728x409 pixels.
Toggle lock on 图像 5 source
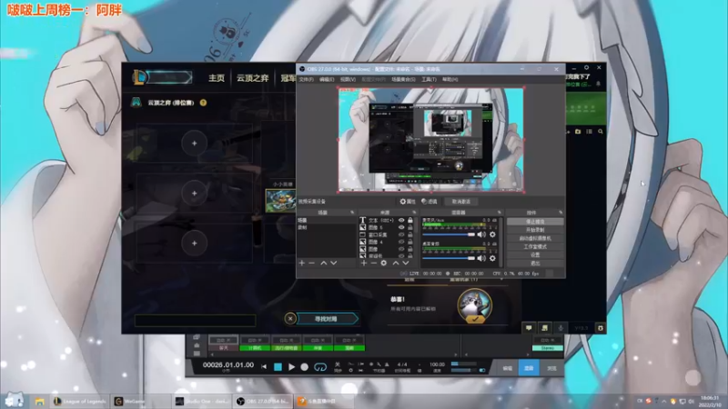[410, 227]
